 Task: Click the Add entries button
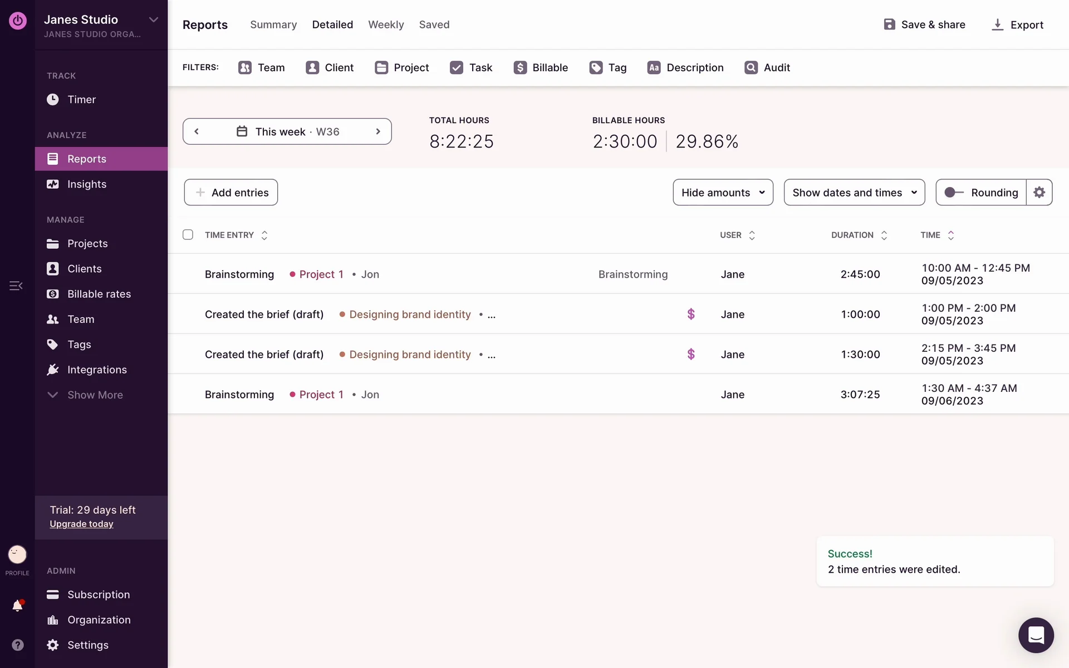231,192
